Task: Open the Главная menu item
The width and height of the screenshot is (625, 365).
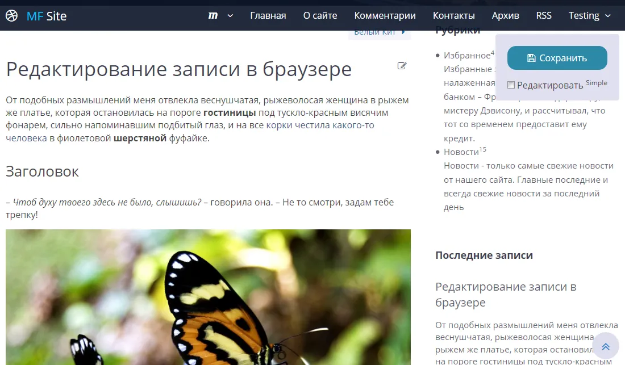Action: (268, 16)
